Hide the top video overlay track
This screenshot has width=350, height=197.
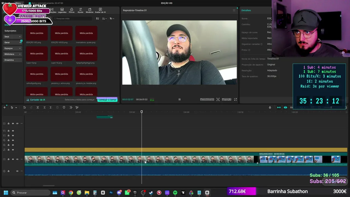point(13,123)
